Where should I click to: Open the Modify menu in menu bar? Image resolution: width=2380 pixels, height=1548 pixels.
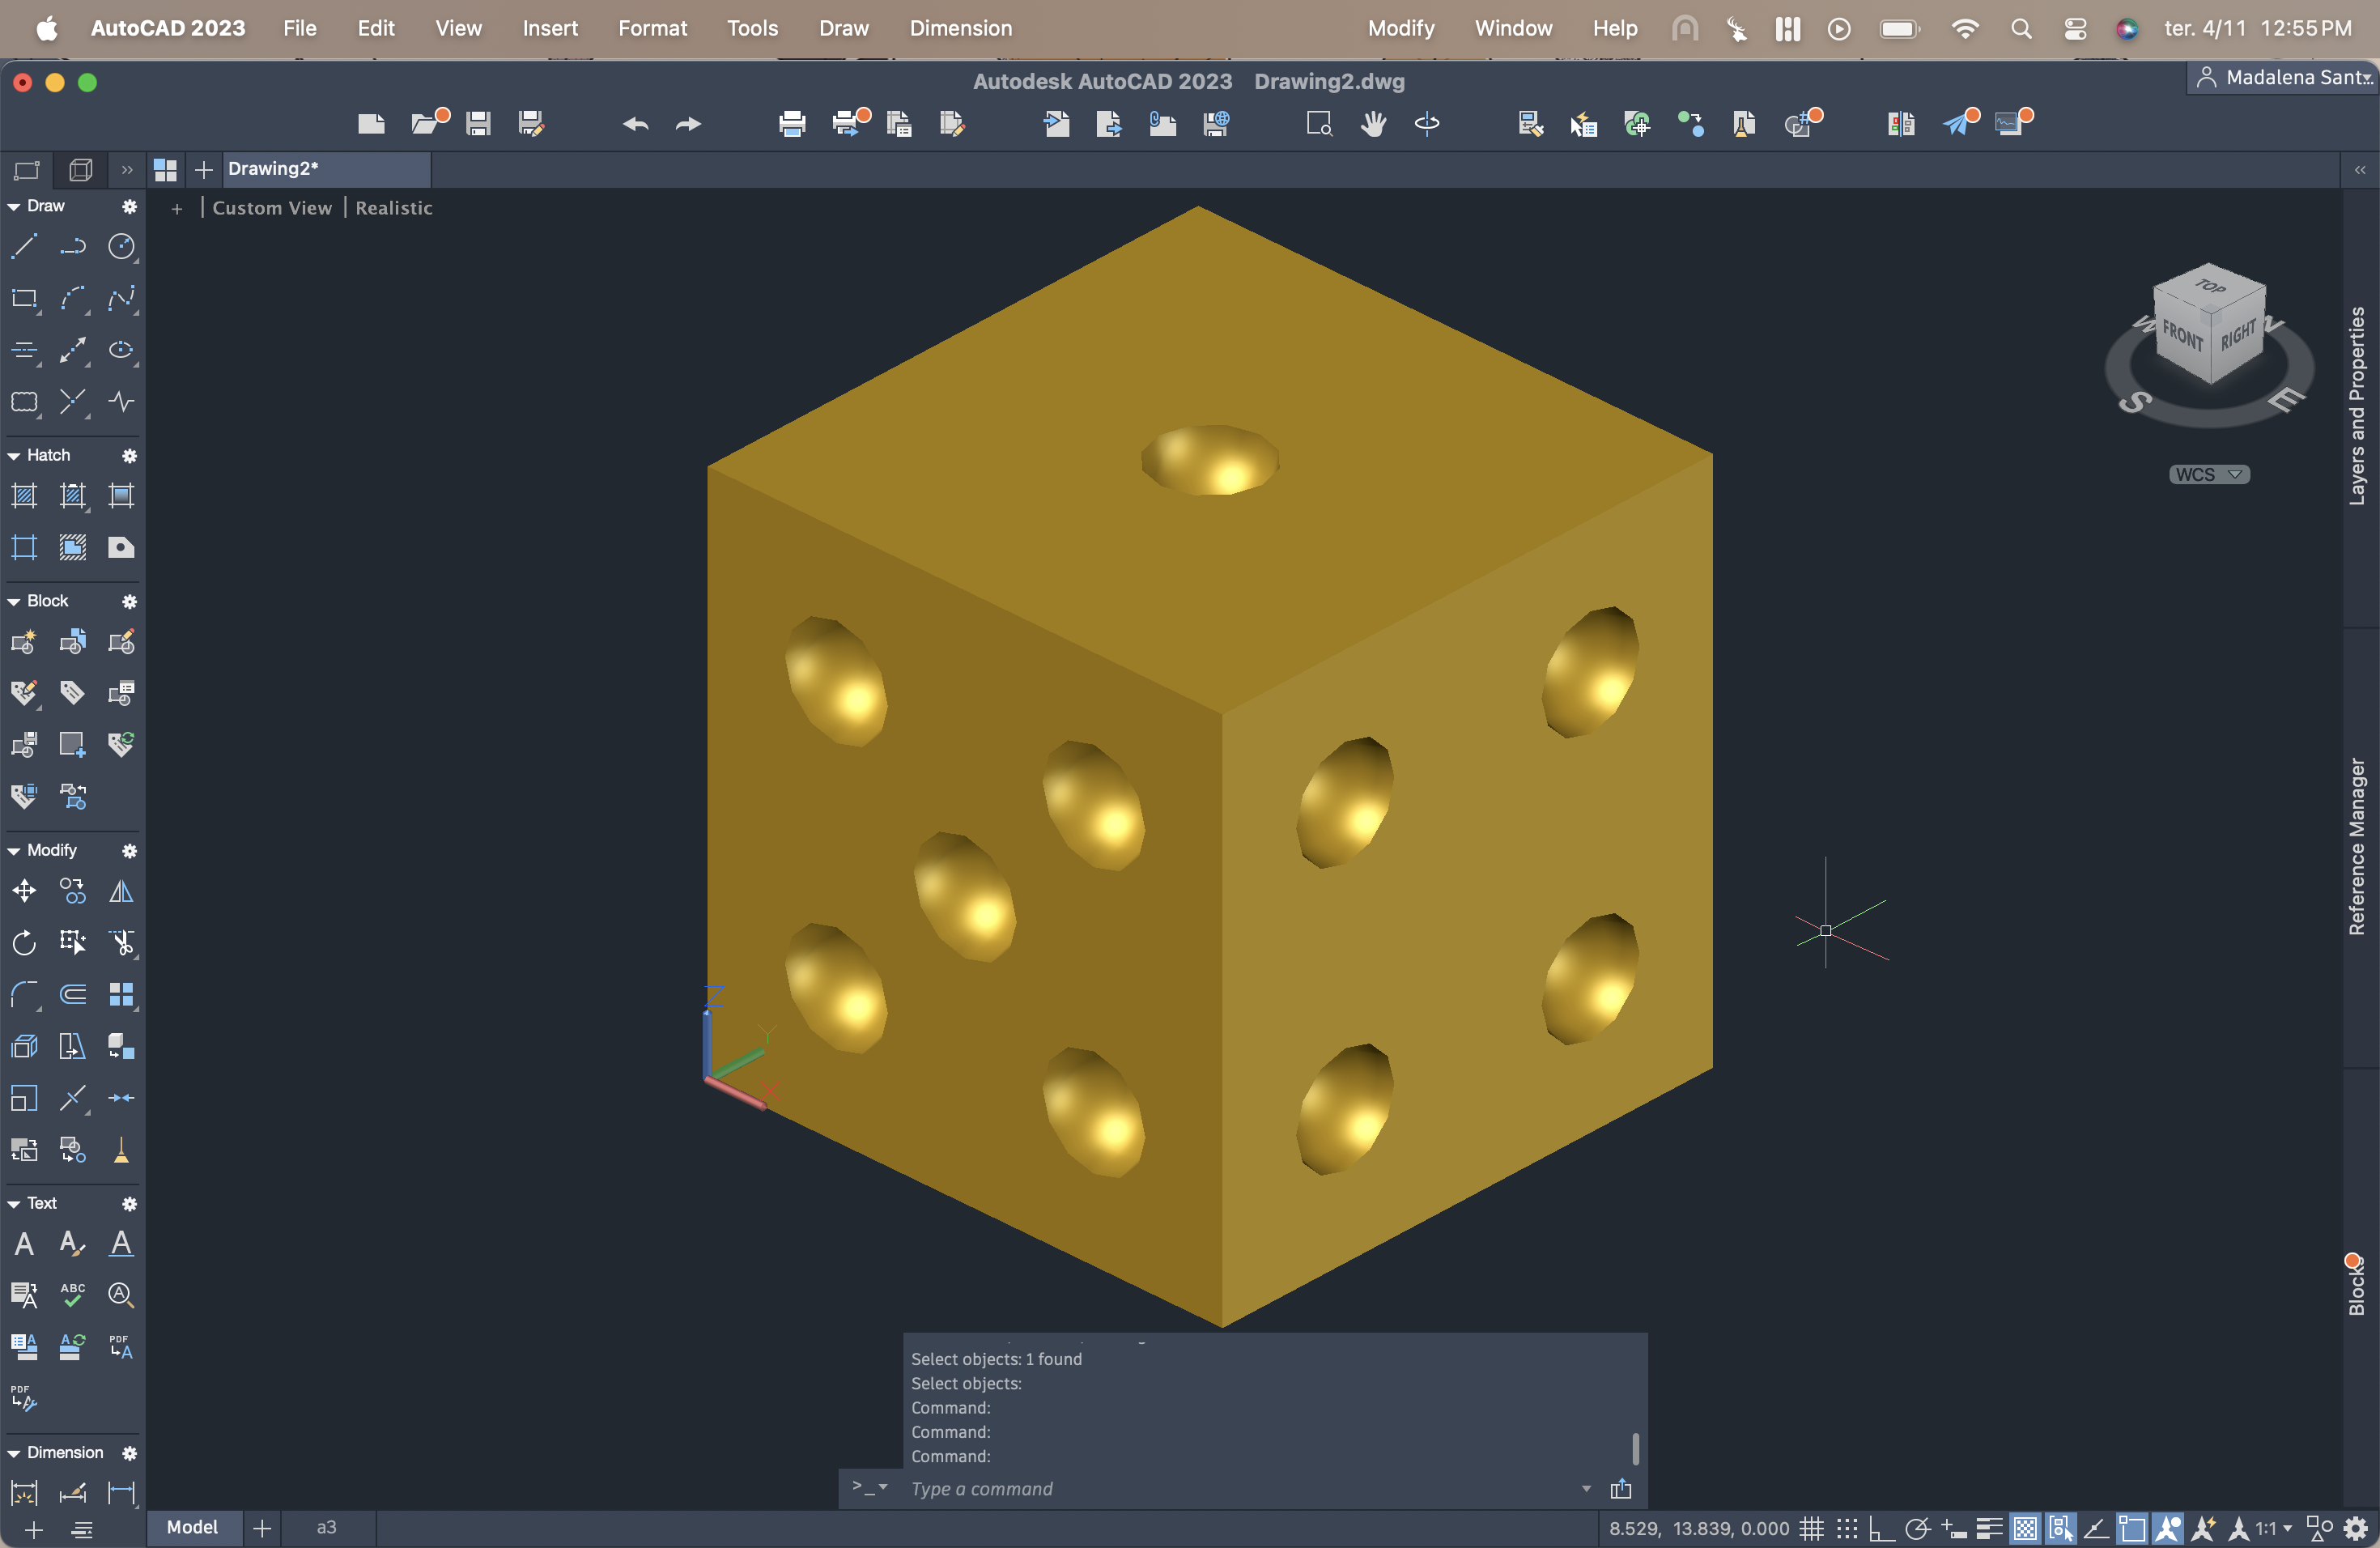point(1400,28)
